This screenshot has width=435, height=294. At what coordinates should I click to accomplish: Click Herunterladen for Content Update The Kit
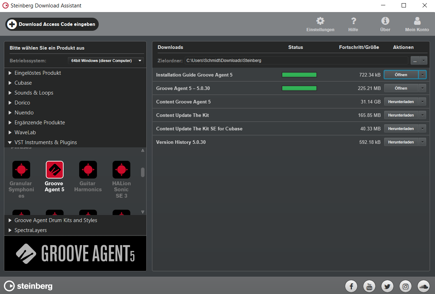[401, 115]
